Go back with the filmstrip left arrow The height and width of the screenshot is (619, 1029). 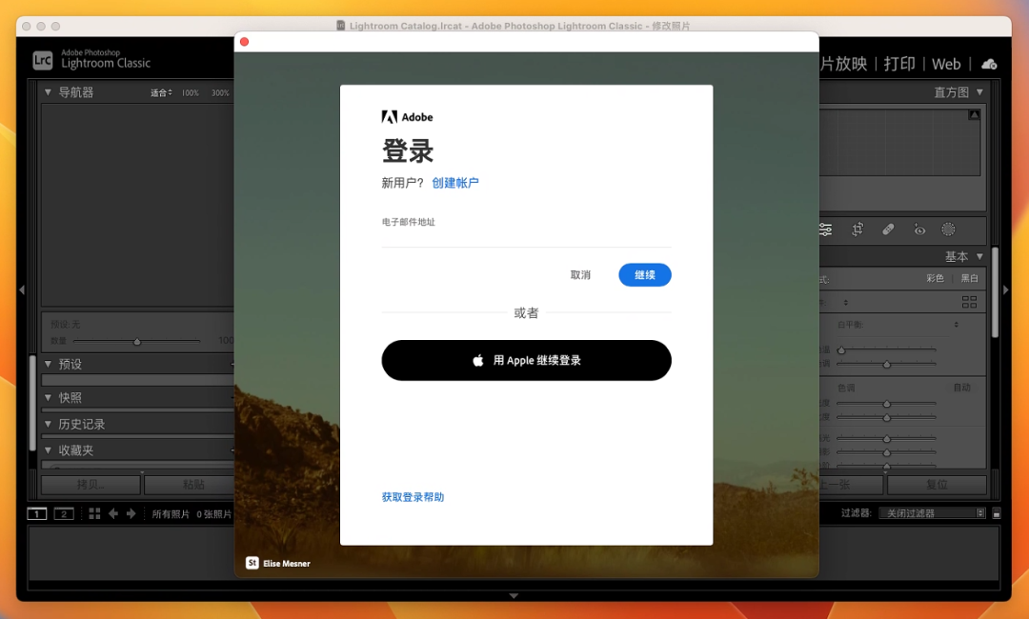(112, 513)
